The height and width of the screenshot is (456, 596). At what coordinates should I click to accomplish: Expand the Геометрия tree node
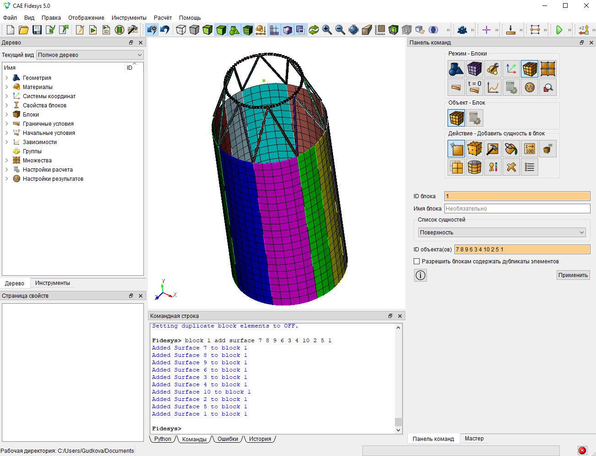[x=7, y=78]
